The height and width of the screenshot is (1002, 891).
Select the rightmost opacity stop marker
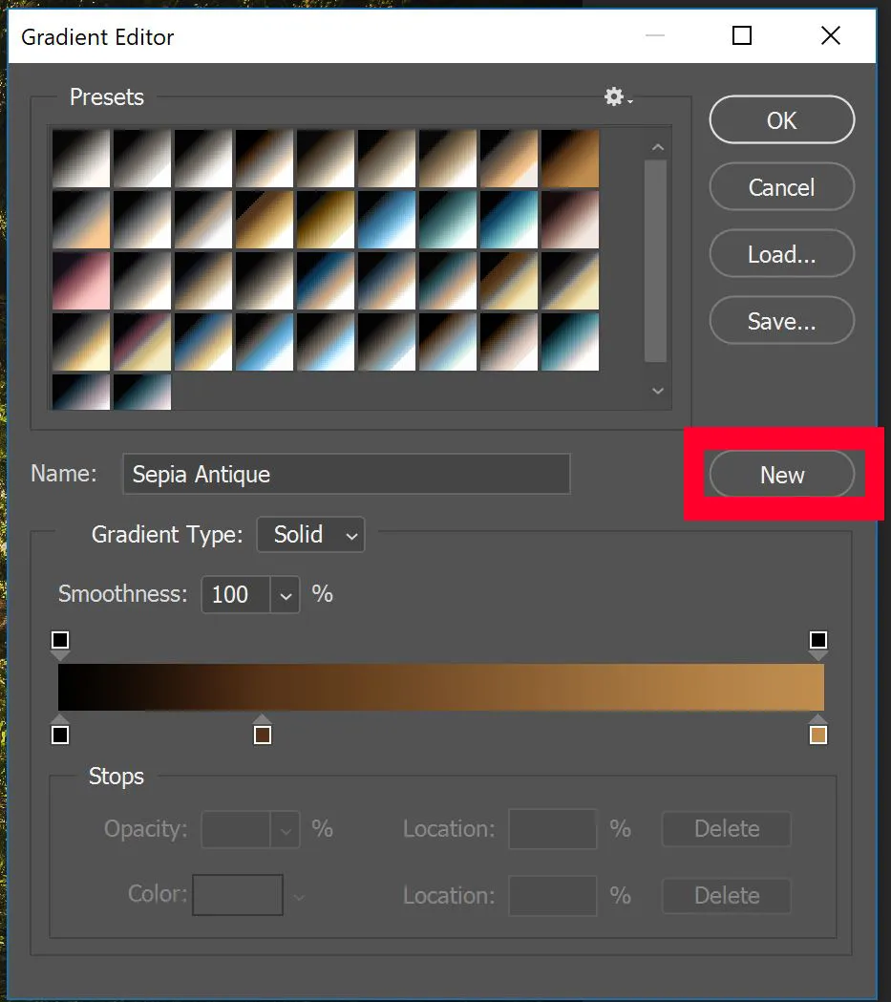pyautogui.click(x=817, y=640)
